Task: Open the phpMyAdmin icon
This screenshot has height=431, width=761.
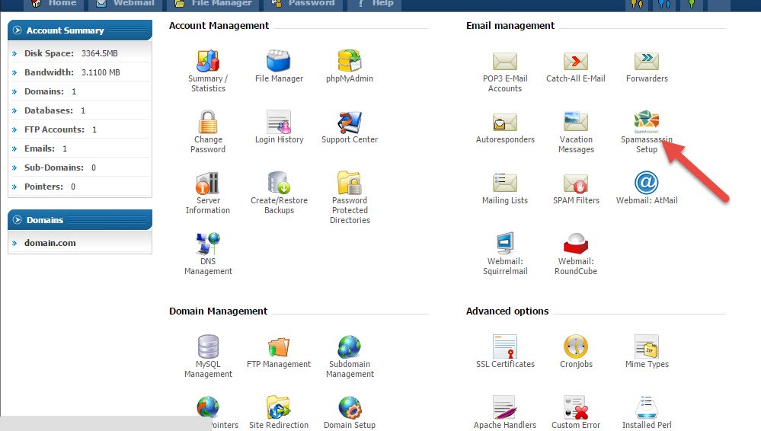Action: pos(350,61)
